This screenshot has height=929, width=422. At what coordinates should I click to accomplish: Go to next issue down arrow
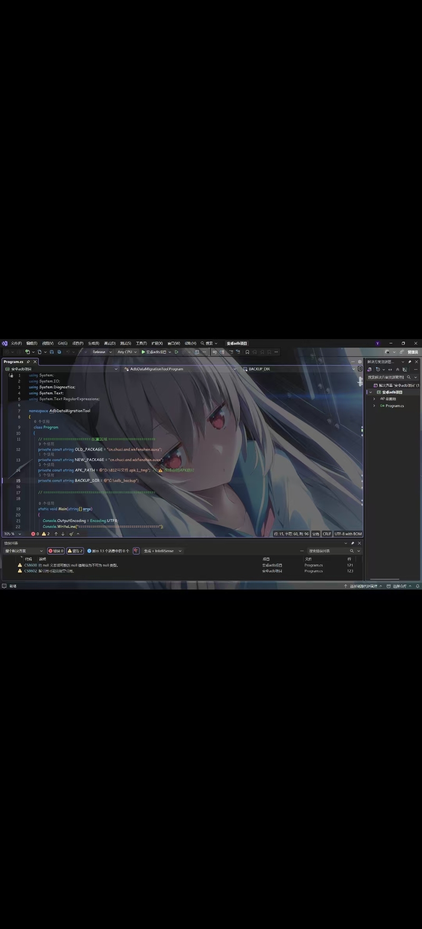pos(63,534)
